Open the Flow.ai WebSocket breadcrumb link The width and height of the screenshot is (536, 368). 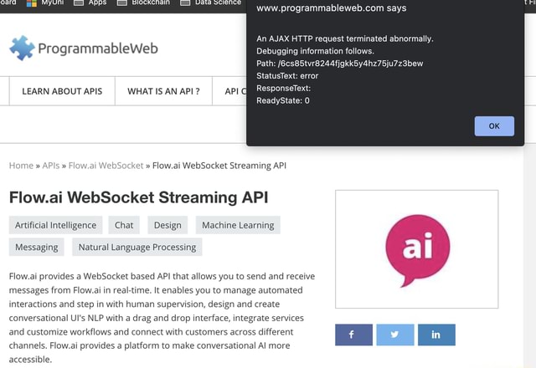106,166
